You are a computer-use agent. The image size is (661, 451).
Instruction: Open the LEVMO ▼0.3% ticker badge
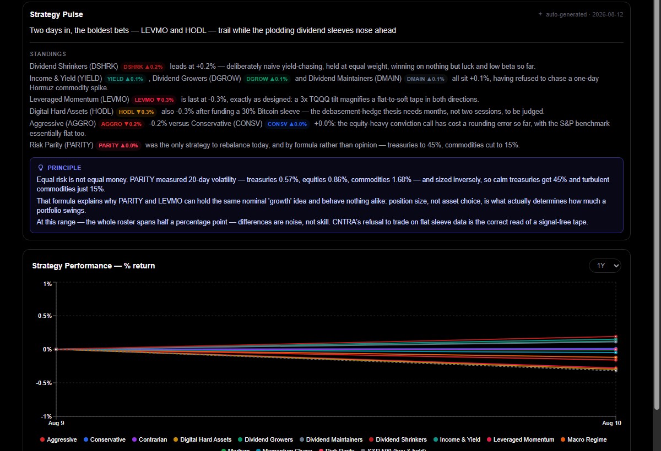pos(154,100)
